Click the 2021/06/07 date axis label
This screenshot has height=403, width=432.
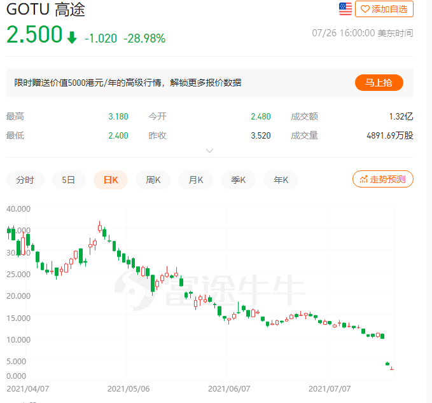pos(229,388)
